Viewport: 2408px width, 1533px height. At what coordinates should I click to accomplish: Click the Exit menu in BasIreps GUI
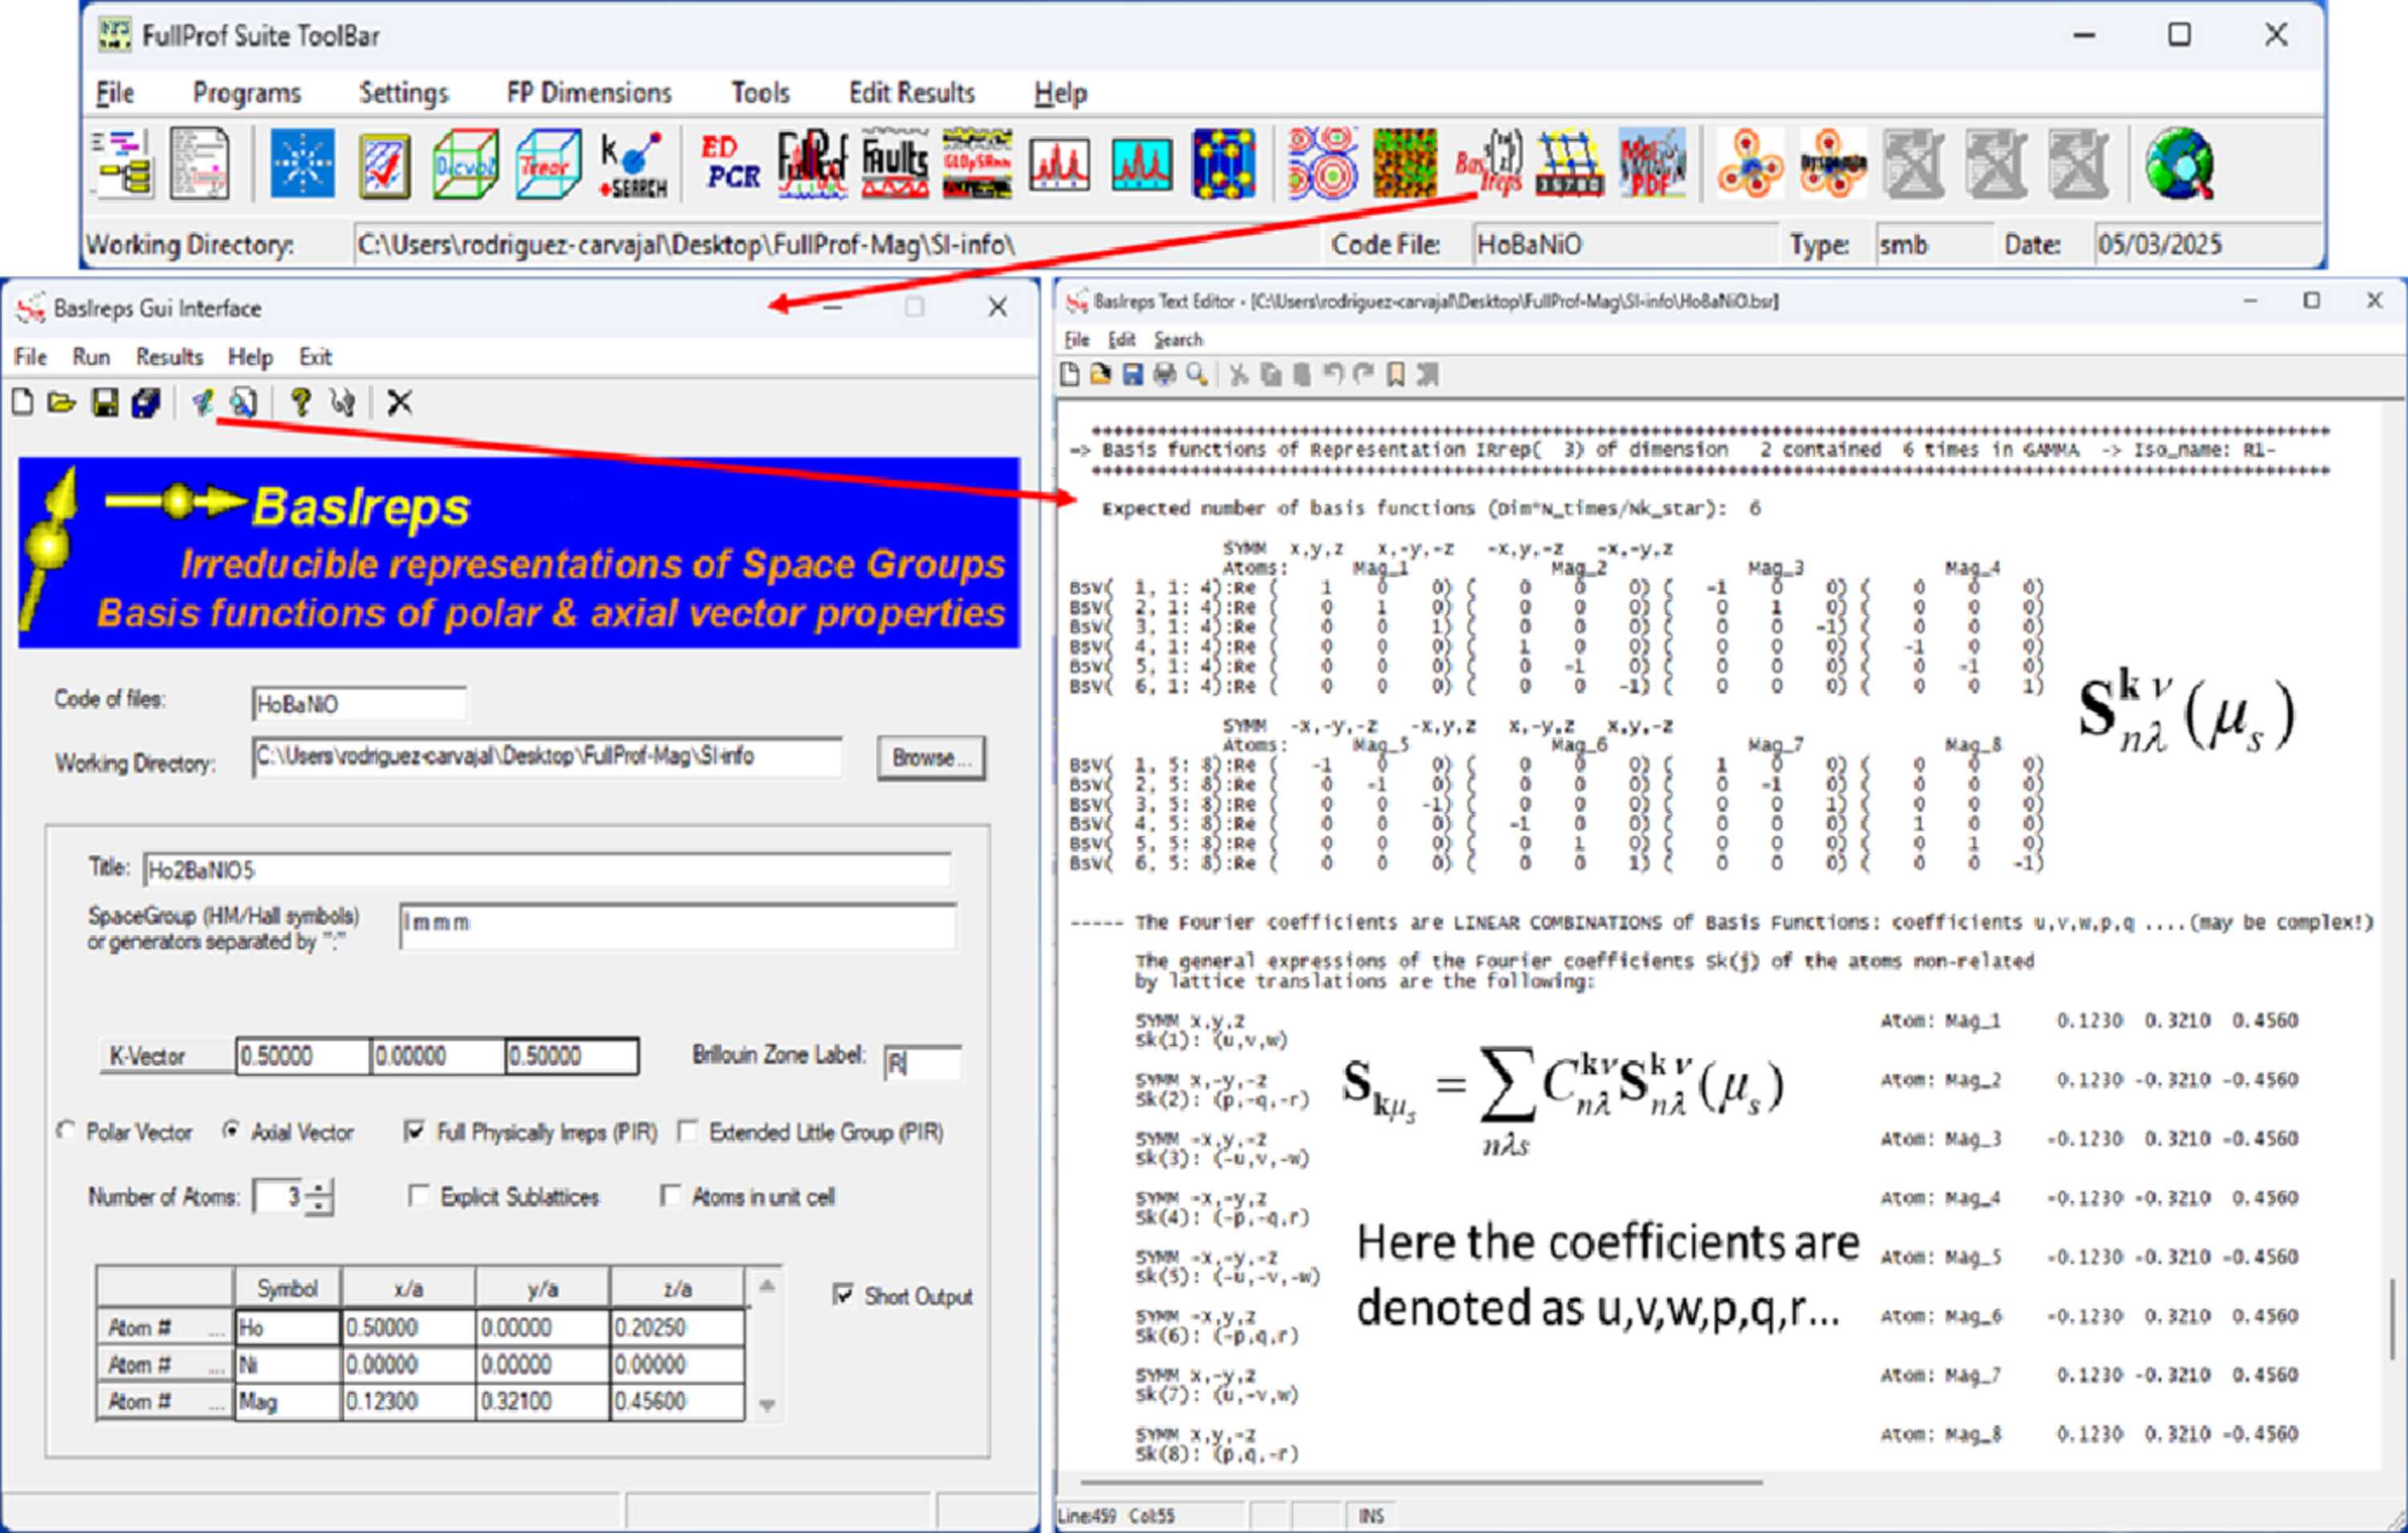coord(315,357)
